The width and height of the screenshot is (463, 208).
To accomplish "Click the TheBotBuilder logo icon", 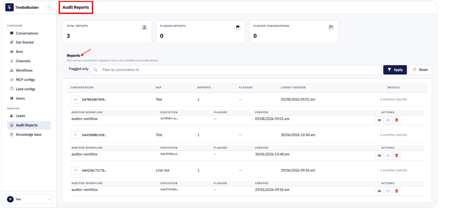I will click(x=9, y=7).
